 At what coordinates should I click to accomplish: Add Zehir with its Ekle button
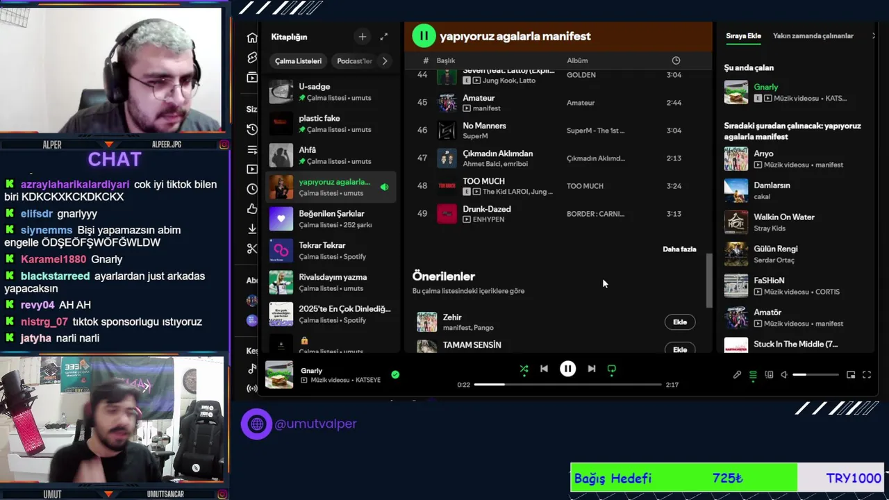pos(680,322)
